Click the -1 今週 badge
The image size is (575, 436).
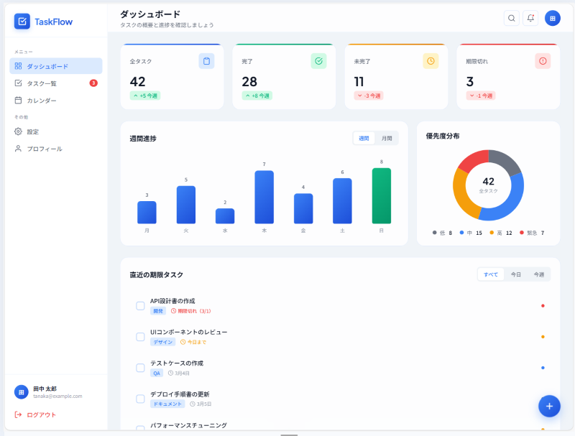click(481, 96)
